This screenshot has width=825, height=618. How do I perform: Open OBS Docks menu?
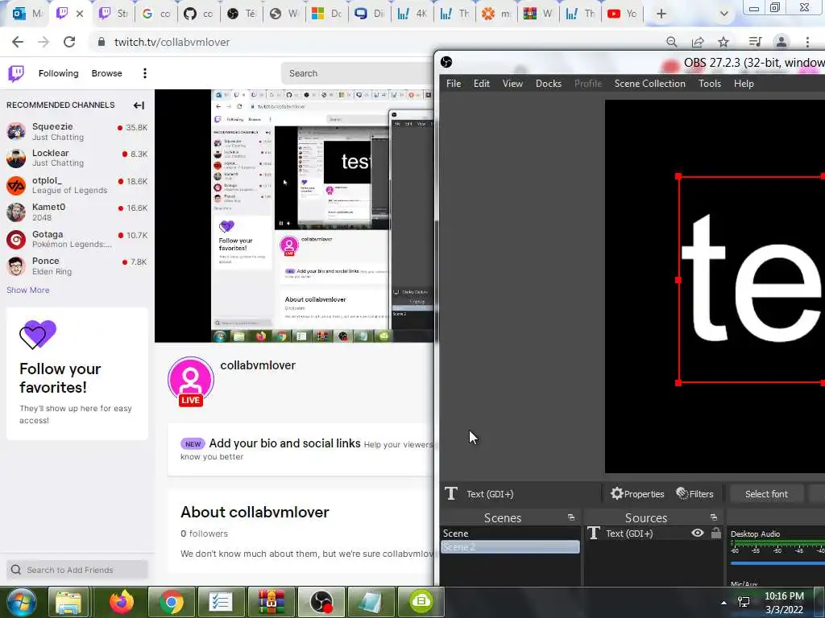point(548,84)
